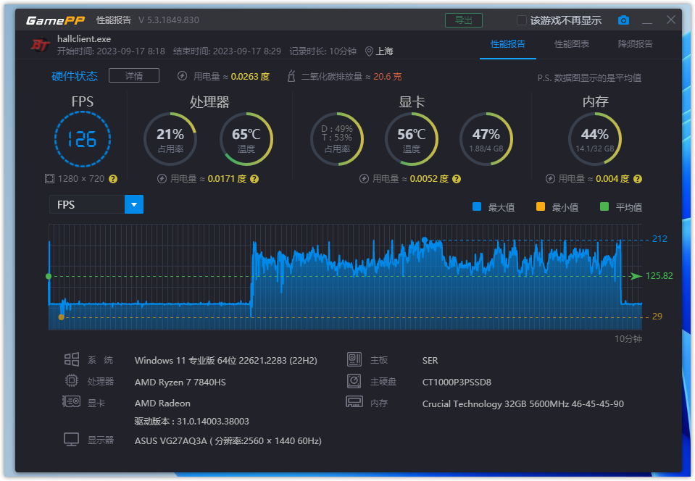Click the 显卡 graphics card icon
Screen dimensions: 695x481
71,402
